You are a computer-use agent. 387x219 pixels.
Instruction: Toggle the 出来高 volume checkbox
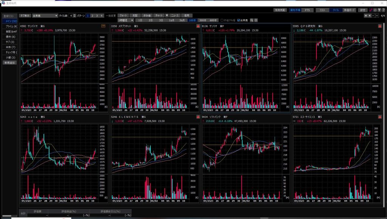pos(238,20)
